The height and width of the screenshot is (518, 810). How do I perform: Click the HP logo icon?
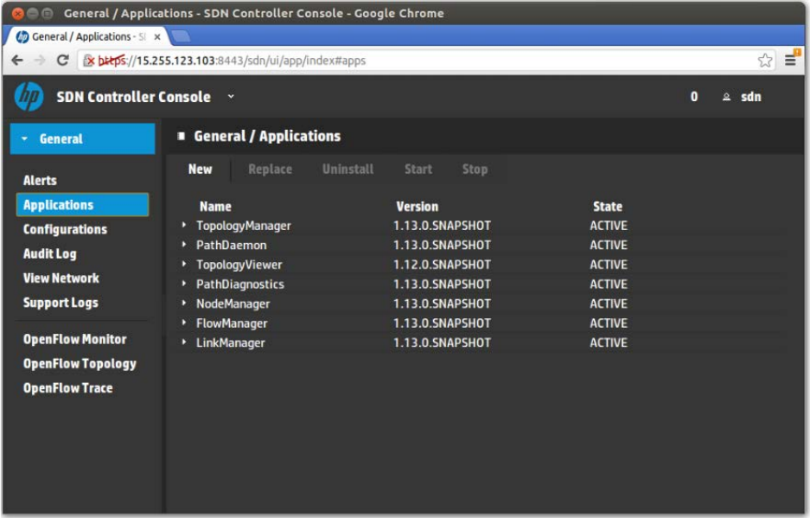click(29, 97)
